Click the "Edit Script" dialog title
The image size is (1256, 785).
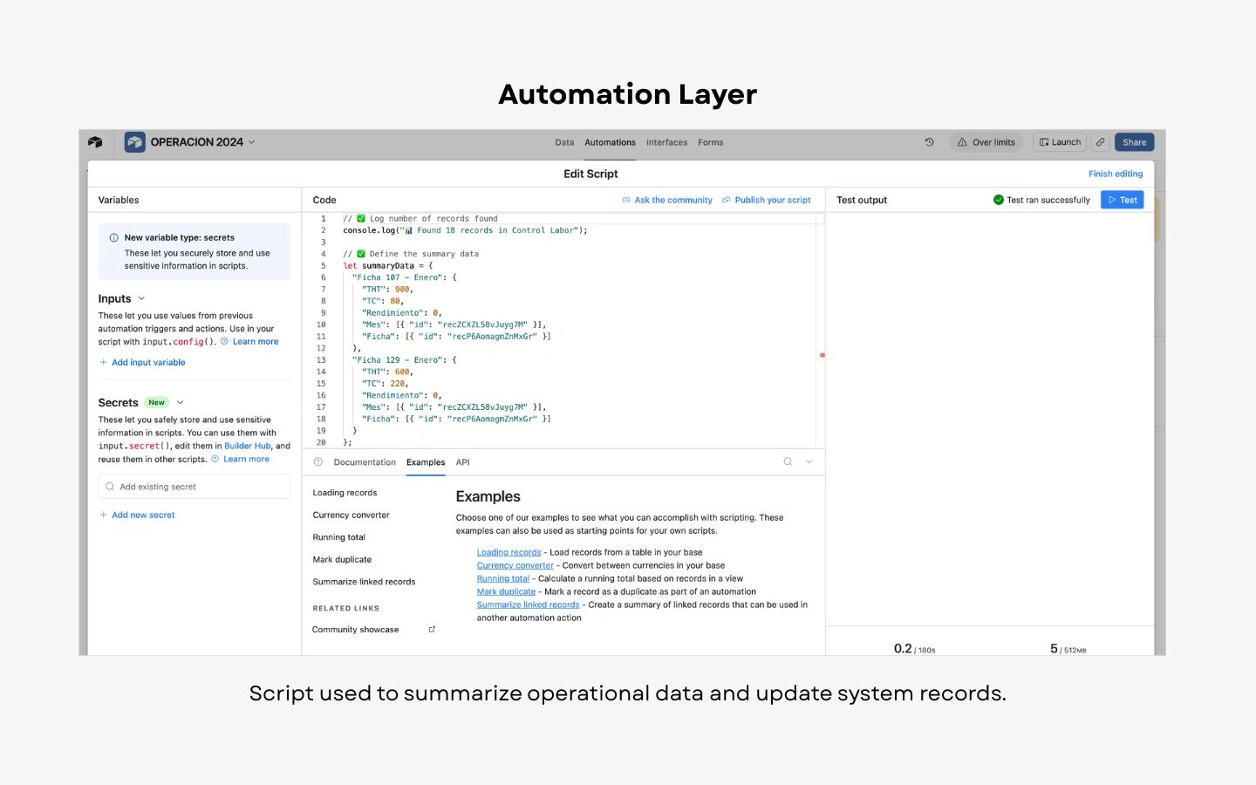tap(590, 174)
